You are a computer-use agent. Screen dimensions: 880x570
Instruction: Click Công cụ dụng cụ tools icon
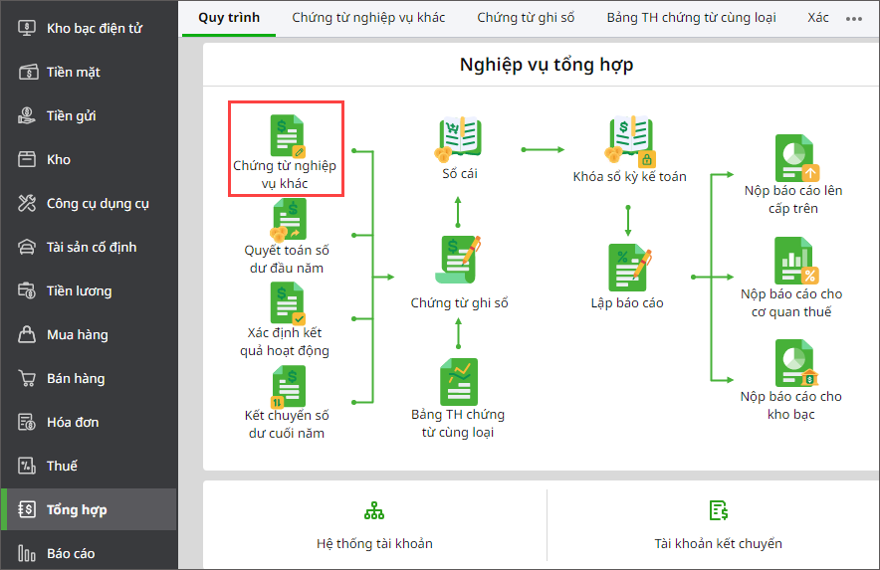click(26, 203)
